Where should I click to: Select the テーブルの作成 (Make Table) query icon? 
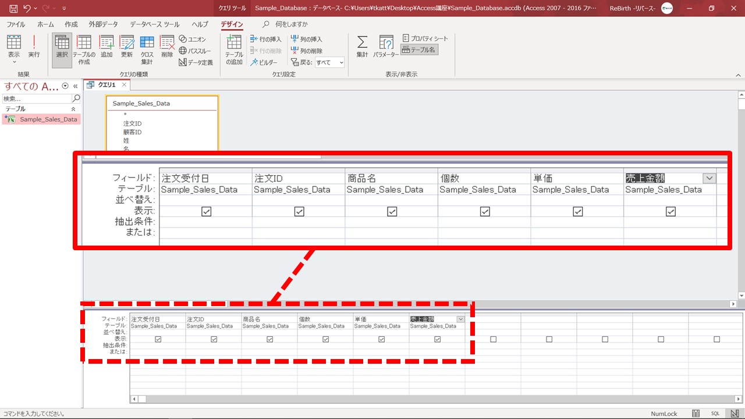[84, 49]
